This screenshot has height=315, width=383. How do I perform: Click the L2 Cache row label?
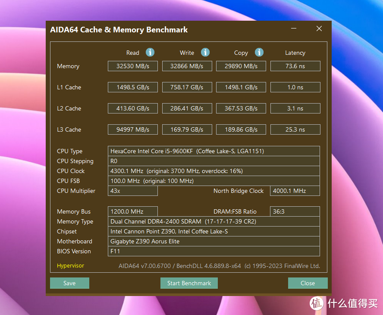tap(69, 108)
